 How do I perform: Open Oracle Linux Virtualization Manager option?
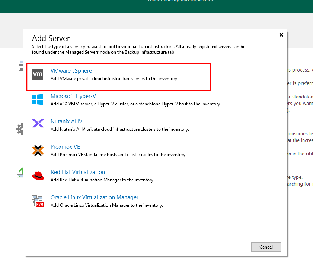[95, 197]
